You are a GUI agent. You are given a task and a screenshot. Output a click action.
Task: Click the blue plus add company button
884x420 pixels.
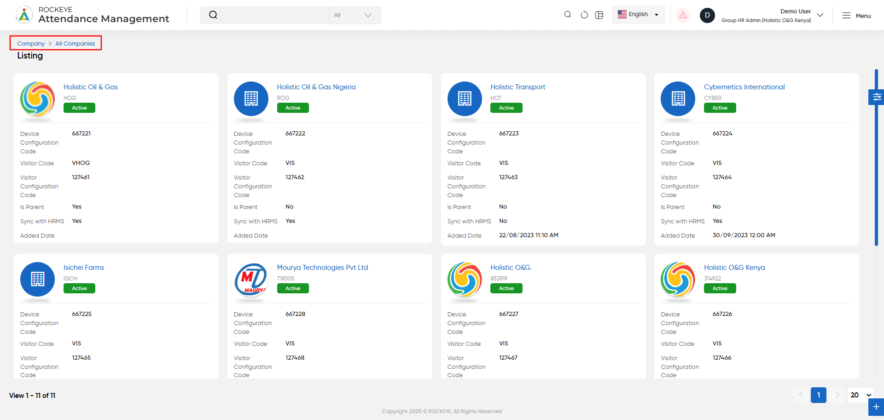(876, 407)
